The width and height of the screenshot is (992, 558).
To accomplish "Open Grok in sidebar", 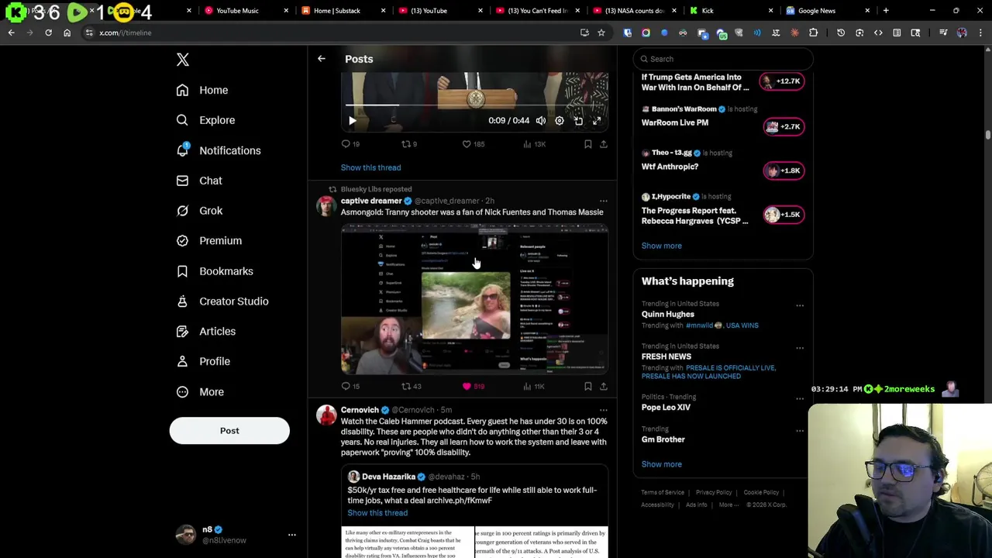I will click(199, 211).
